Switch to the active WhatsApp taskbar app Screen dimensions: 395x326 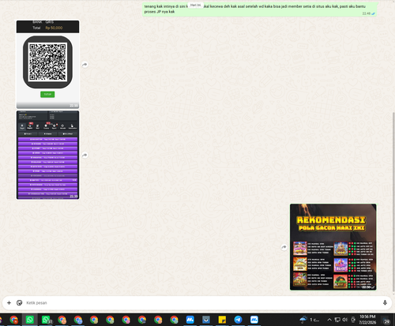[30, 320]
